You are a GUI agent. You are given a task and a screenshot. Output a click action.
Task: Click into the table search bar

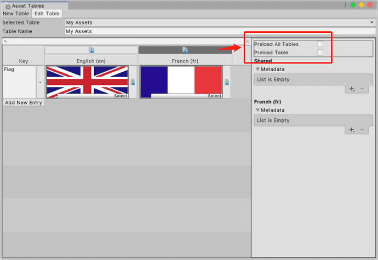(x=127, y=41)
